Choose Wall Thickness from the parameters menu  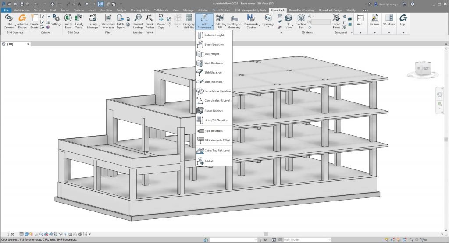214,63
